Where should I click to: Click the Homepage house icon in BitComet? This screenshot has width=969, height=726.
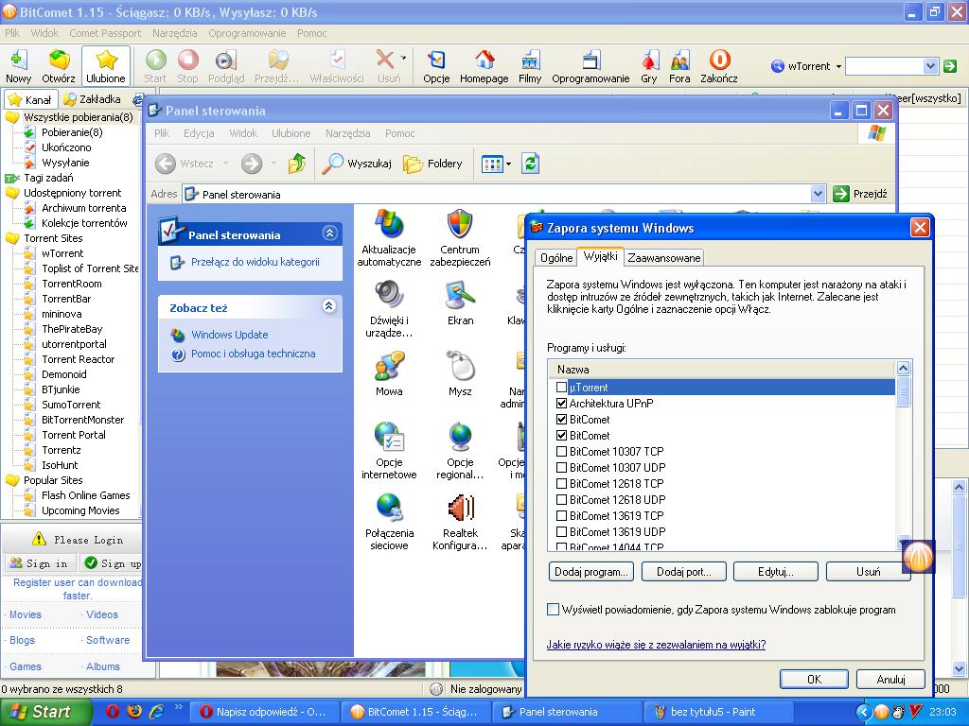pyautogui.click(x=484, y=66)
